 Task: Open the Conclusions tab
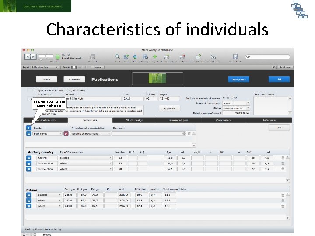224,120
